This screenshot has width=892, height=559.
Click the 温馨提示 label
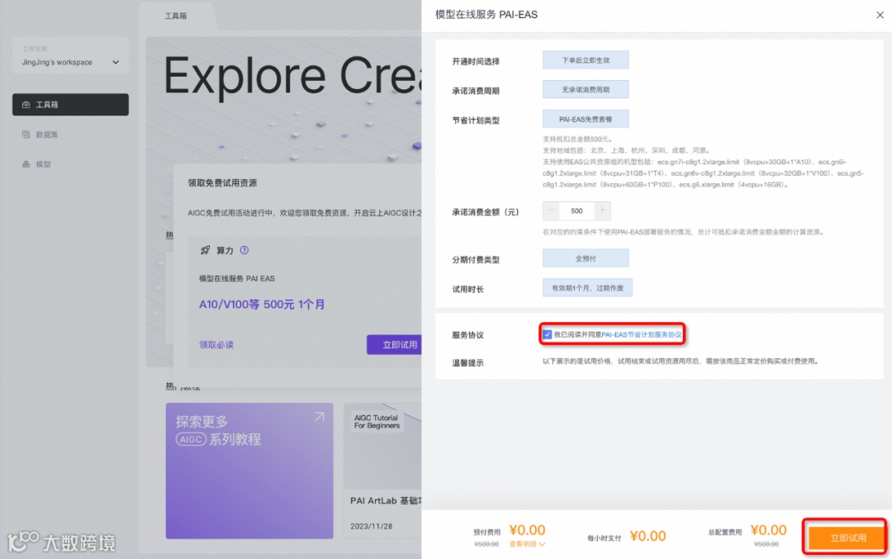[x=467, y=362]
